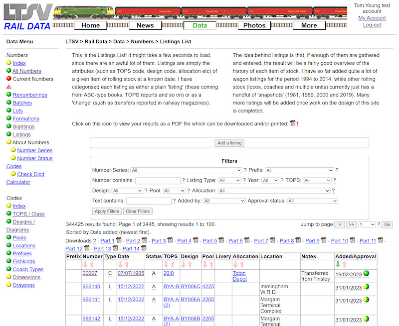Open the News section
Screen dimensions: 399x326
click(x=145, y=25)
